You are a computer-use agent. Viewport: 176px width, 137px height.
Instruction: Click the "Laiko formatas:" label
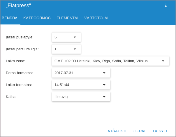click(x=19, y=85)
